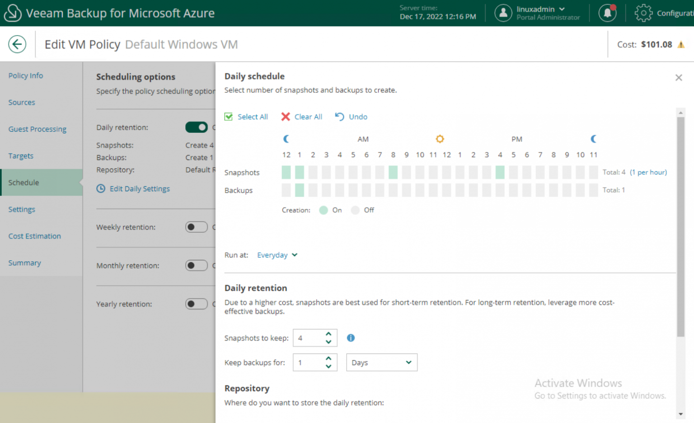Increase Snapshots to keep with the stepper
This screenshot has height=423, width=694.
(329, 335)
